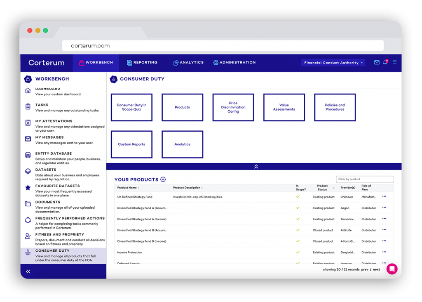422x302 pixels.
Task: Select the Income Protection product name
Action: pos(129,252)
